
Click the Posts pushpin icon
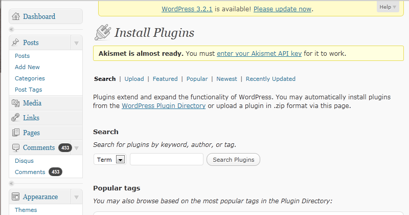pos(15,42)
